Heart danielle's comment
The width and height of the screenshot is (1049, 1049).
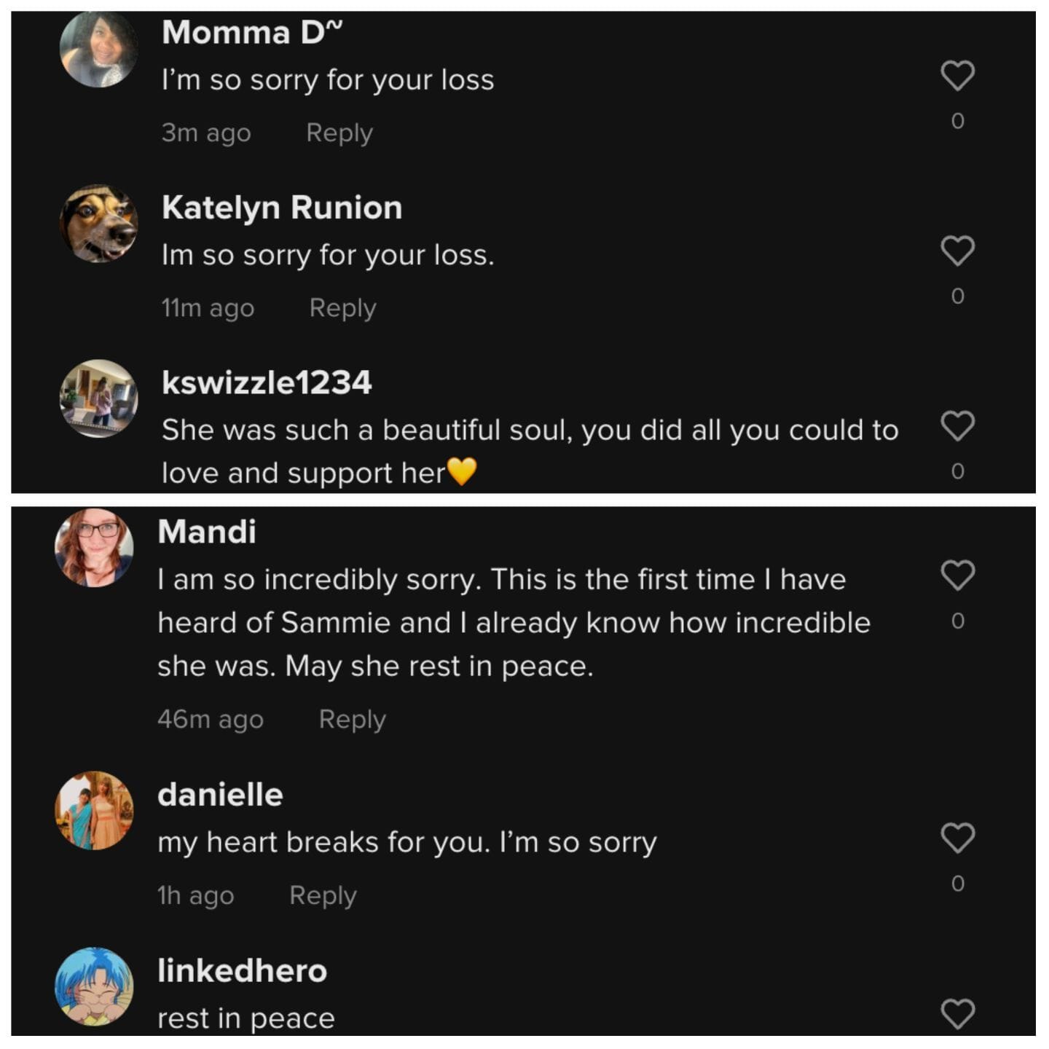[x=957, y=838]
